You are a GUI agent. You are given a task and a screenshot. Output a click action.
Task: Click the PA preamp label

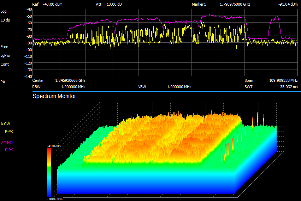coord(3,82)
